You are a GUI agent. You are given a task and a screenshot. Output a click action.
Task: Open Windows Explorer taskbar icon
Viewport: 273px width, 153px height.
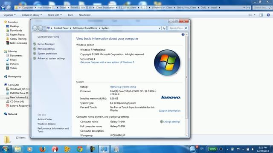point(17,149)
